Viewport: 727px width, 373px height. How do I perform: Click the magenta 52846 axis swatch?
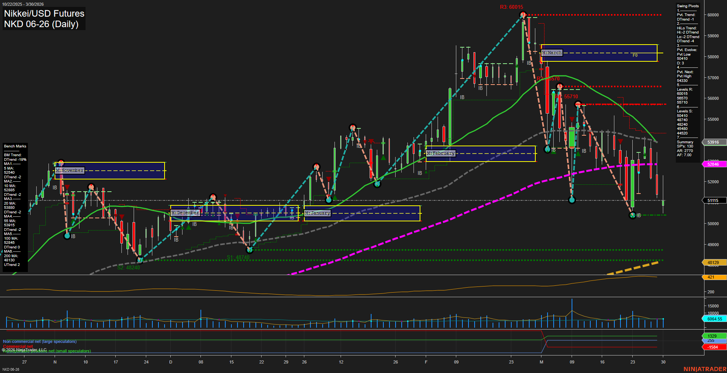pos(712,164)
